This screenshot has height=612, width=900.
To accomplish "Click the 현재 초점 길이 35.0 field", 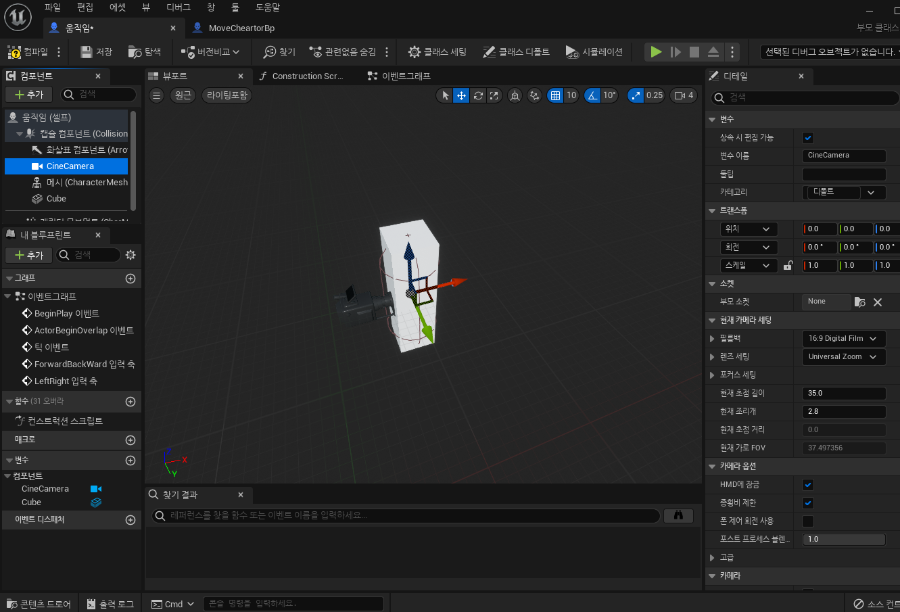I will click(844, 393).
